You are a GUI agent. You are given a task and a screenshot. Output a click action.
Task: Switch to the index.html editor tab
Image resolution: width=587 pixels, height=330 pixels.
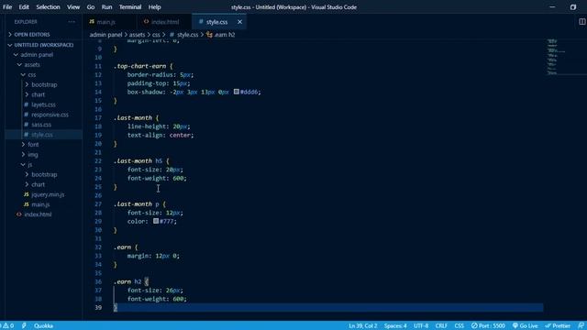click(164, 22)
